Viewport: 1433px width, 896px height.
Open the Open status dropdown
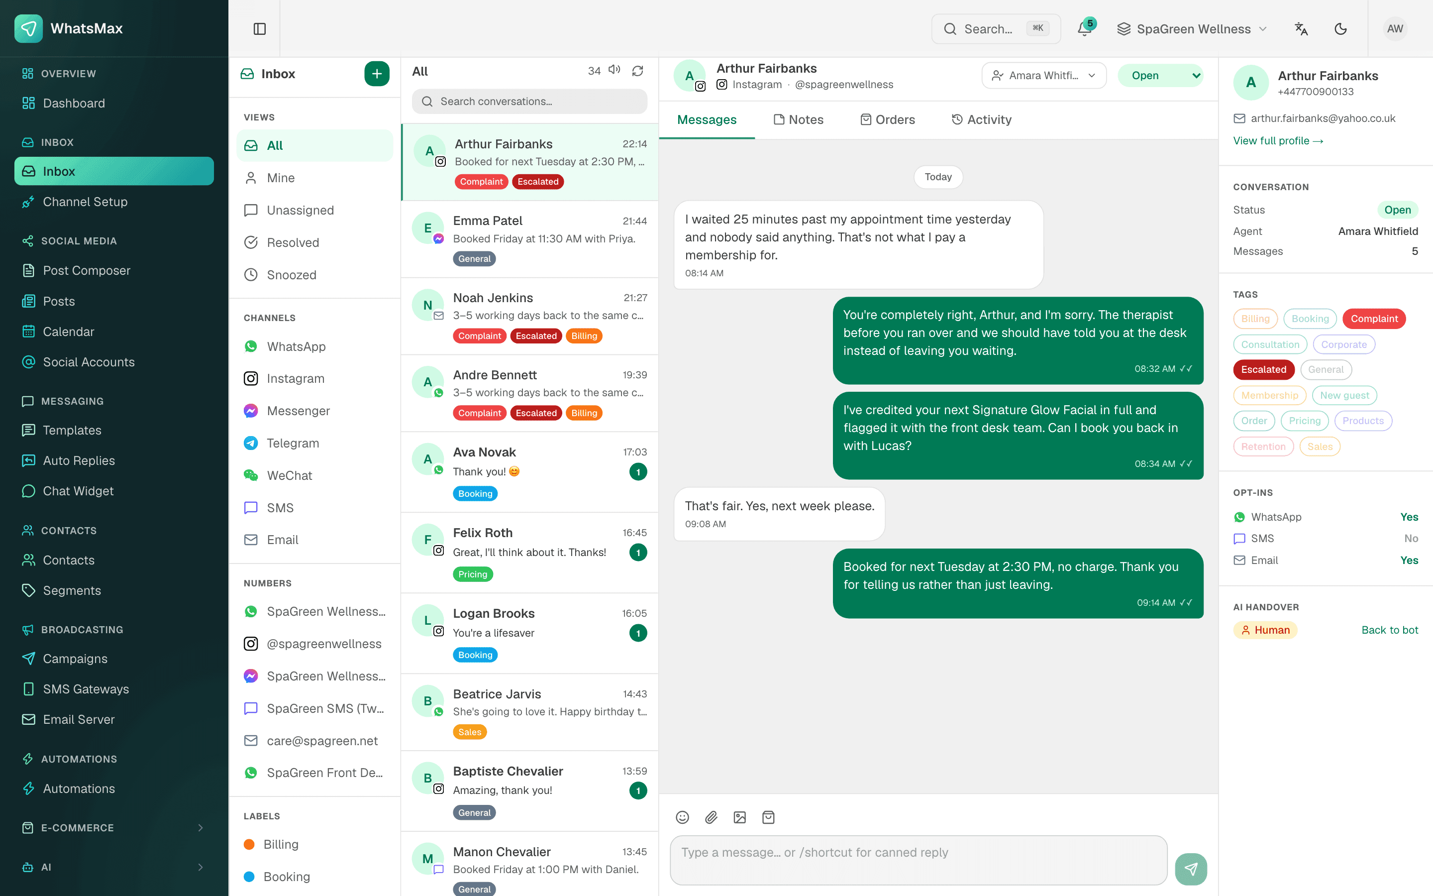click(x=1161, y=75)
